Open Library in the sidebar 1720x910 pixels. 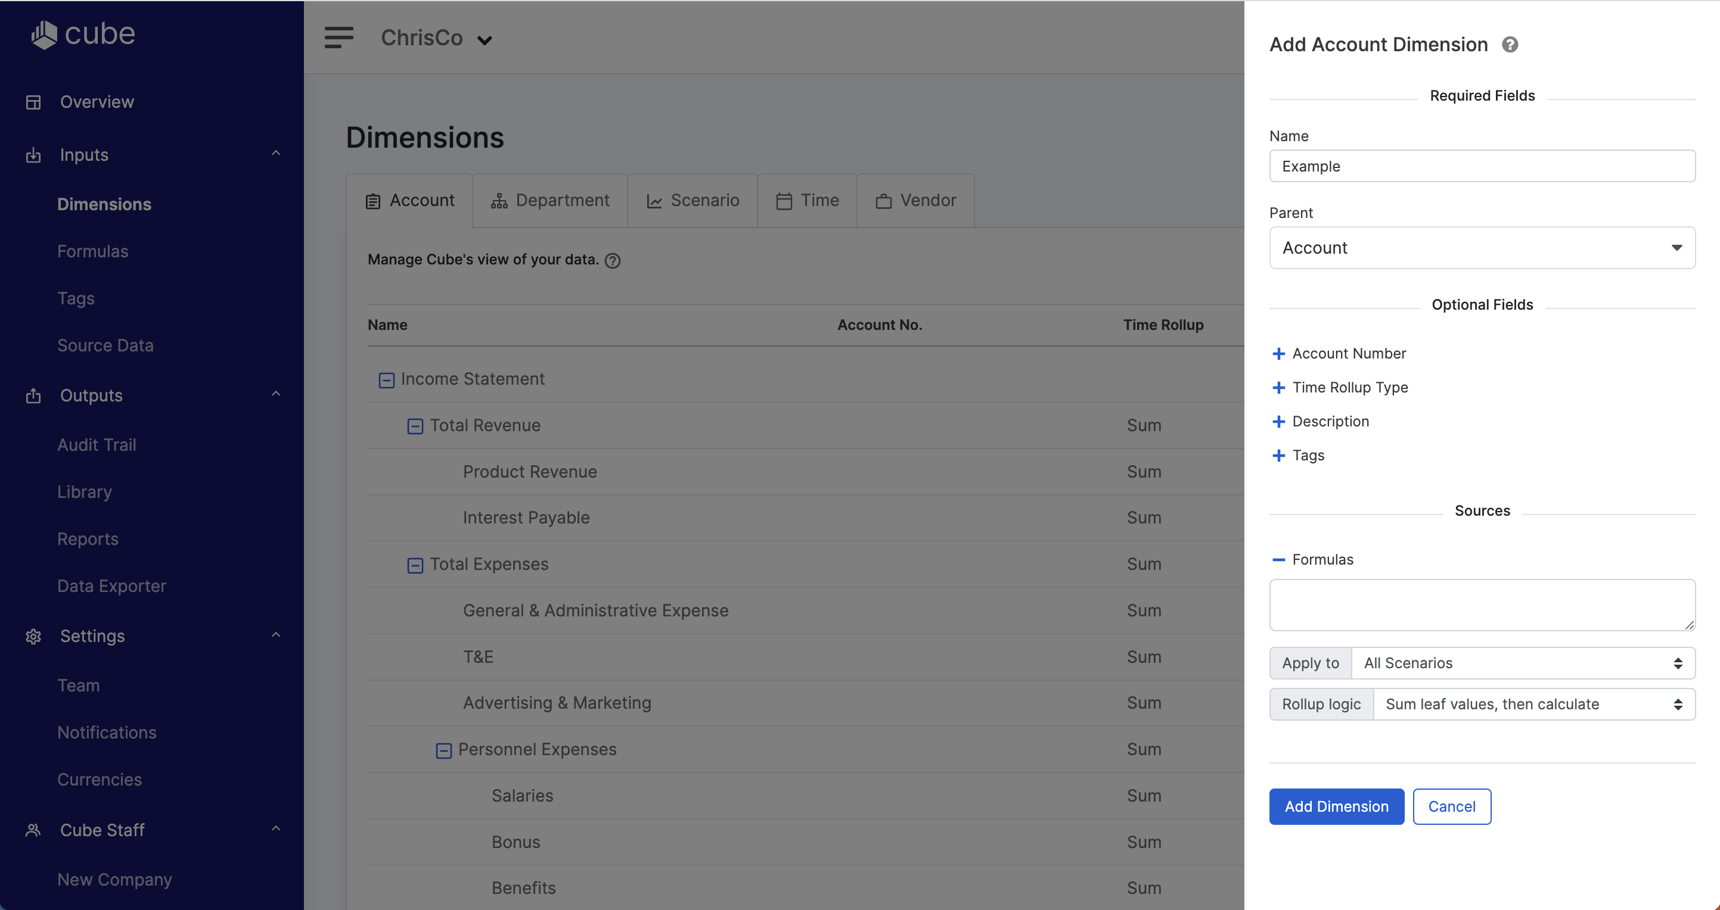pos(85,493)
